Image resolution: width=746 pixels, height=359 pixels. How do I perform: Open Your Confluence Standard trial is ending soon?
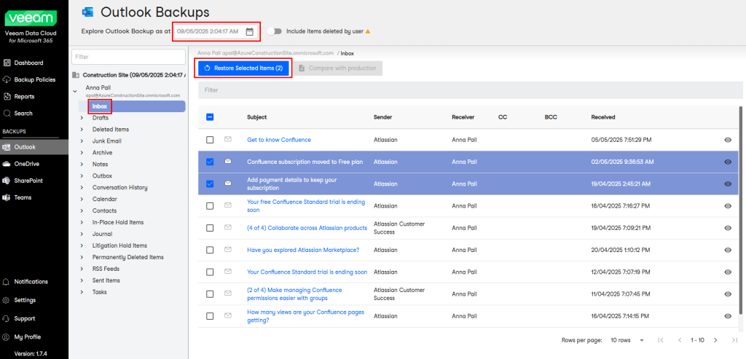307,272
